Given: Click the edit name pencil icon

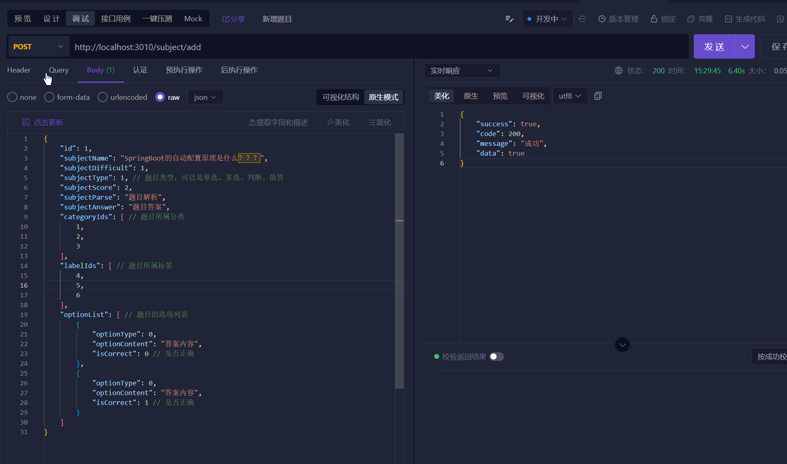Looking at the screenshot, I should [509, 19].
